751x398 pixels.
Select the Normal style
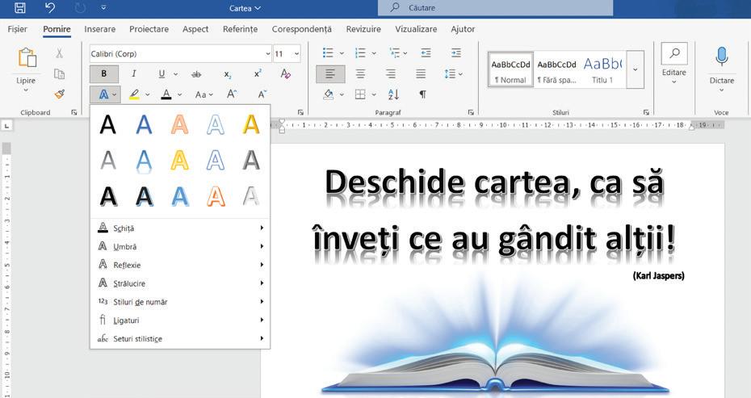point(510,70)
